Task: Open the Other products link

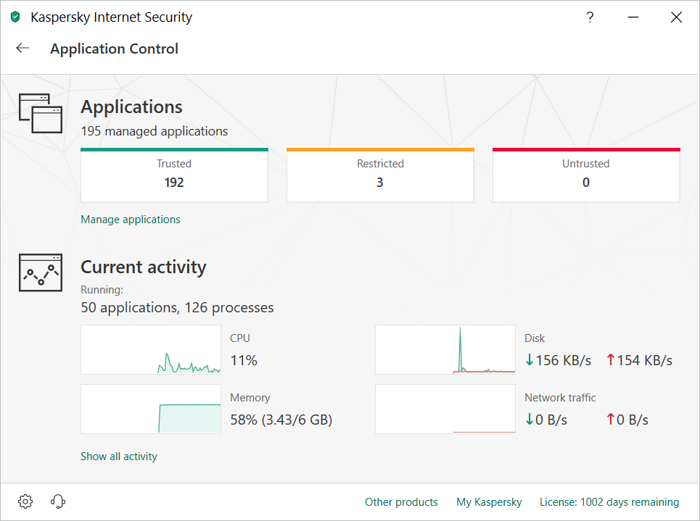Action: click(x=401, y=502)
